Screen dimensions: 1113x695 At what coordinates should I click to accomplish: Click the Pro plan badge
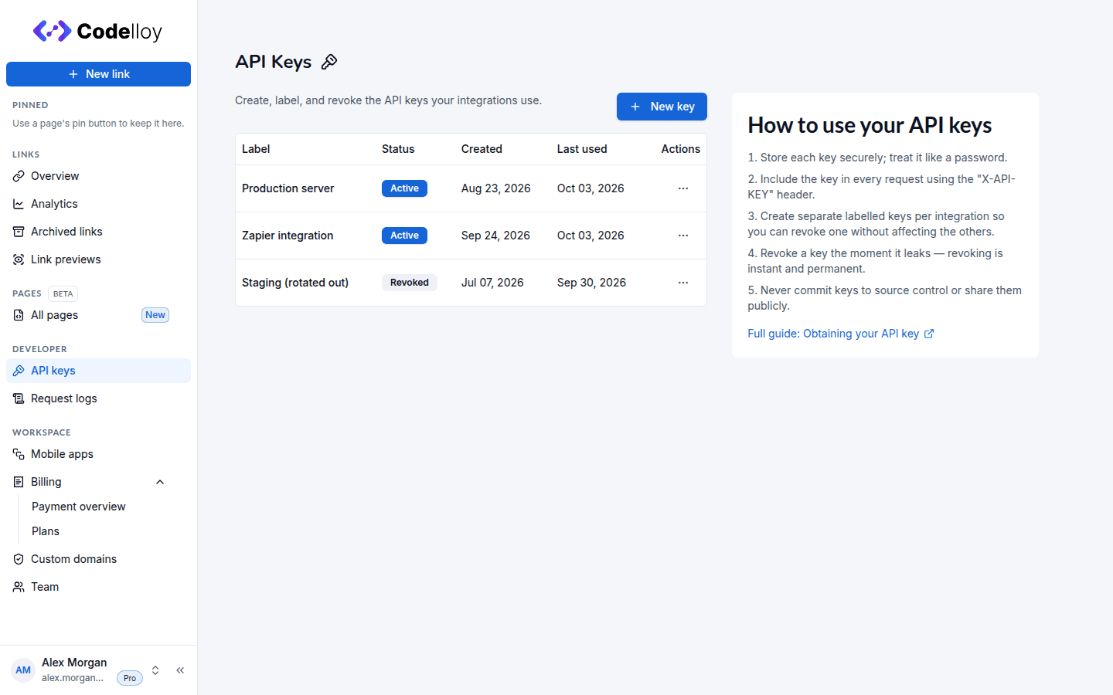click(x=130, y=678)
